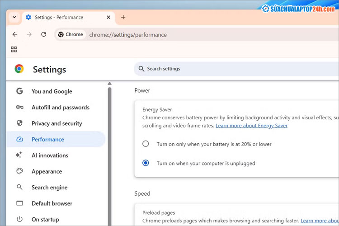Open the tab search dropdown chevron

tap(14, 17)
